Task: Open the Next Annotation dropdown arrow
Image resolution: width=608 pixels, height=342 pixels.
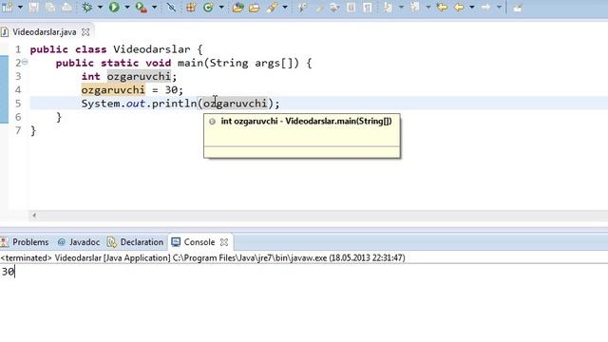Action: coord(401,7)
